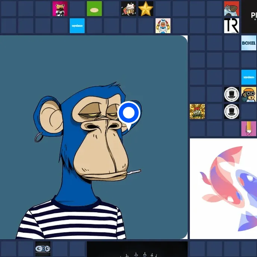Open the red tile with armadillo artwork

(x=232, y=9)
